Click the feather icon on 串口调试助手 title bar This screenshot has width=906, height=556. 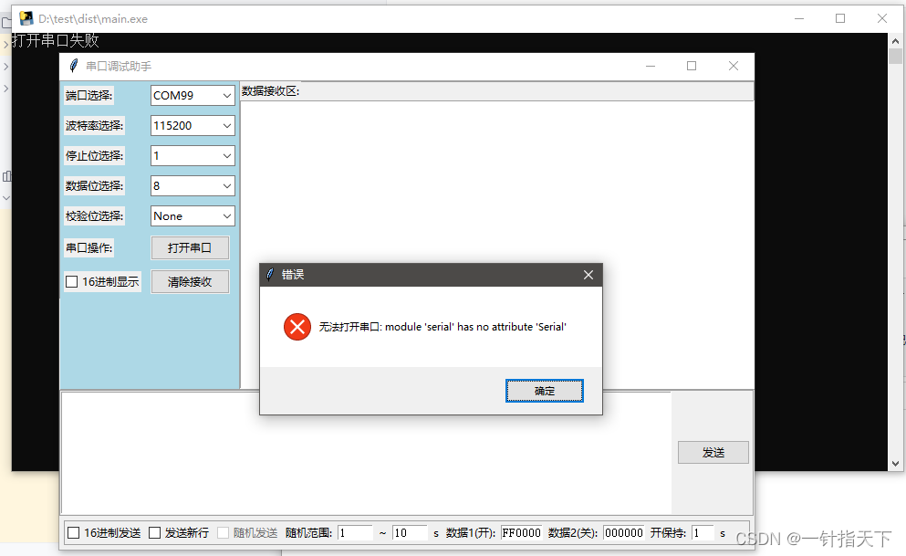[74, 66]
